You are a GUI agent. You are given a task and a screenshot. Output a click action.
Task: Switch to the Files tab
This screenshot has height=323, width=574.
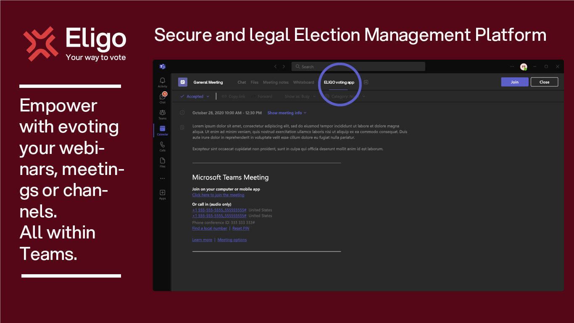coord(255,82)
